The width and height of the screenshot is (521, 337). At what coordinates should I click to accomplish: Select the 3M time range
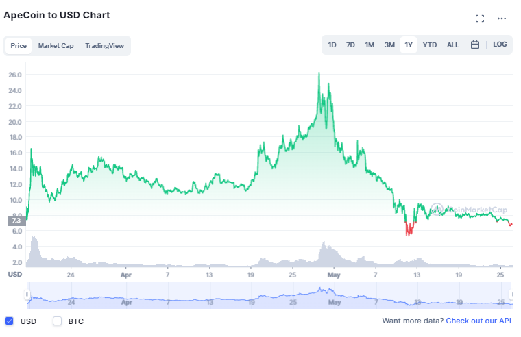[x=389, y=45]
